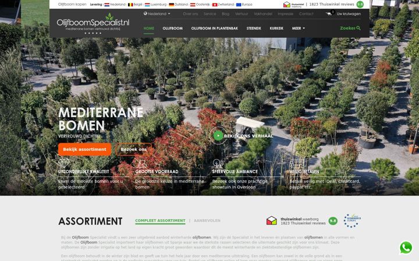The image size is (419, 261).
Task: Open Over ons page
Action: point(190,14)
